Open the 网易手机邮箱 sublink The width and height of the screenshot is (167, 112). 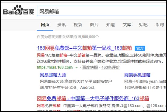137,75
